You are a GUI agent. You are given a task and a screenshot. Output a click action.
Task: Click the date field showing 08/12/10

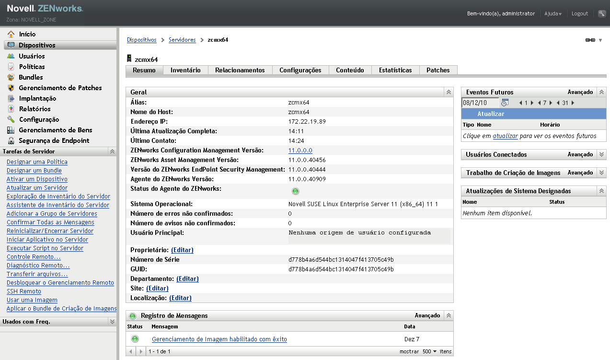pos(480,103)
